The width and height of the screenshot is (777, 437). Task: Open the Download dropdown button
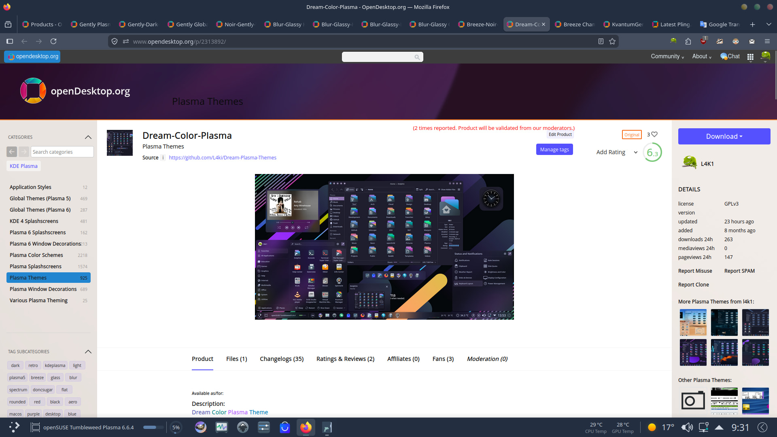[724, 136]
